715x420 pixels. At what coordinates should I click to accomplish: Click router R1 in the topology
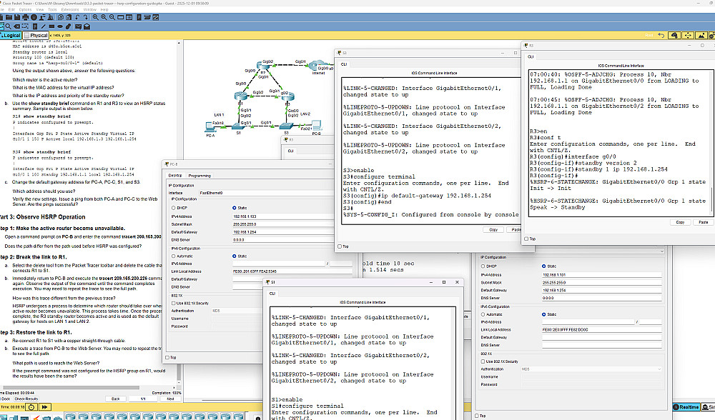click(x=241, y=96)
